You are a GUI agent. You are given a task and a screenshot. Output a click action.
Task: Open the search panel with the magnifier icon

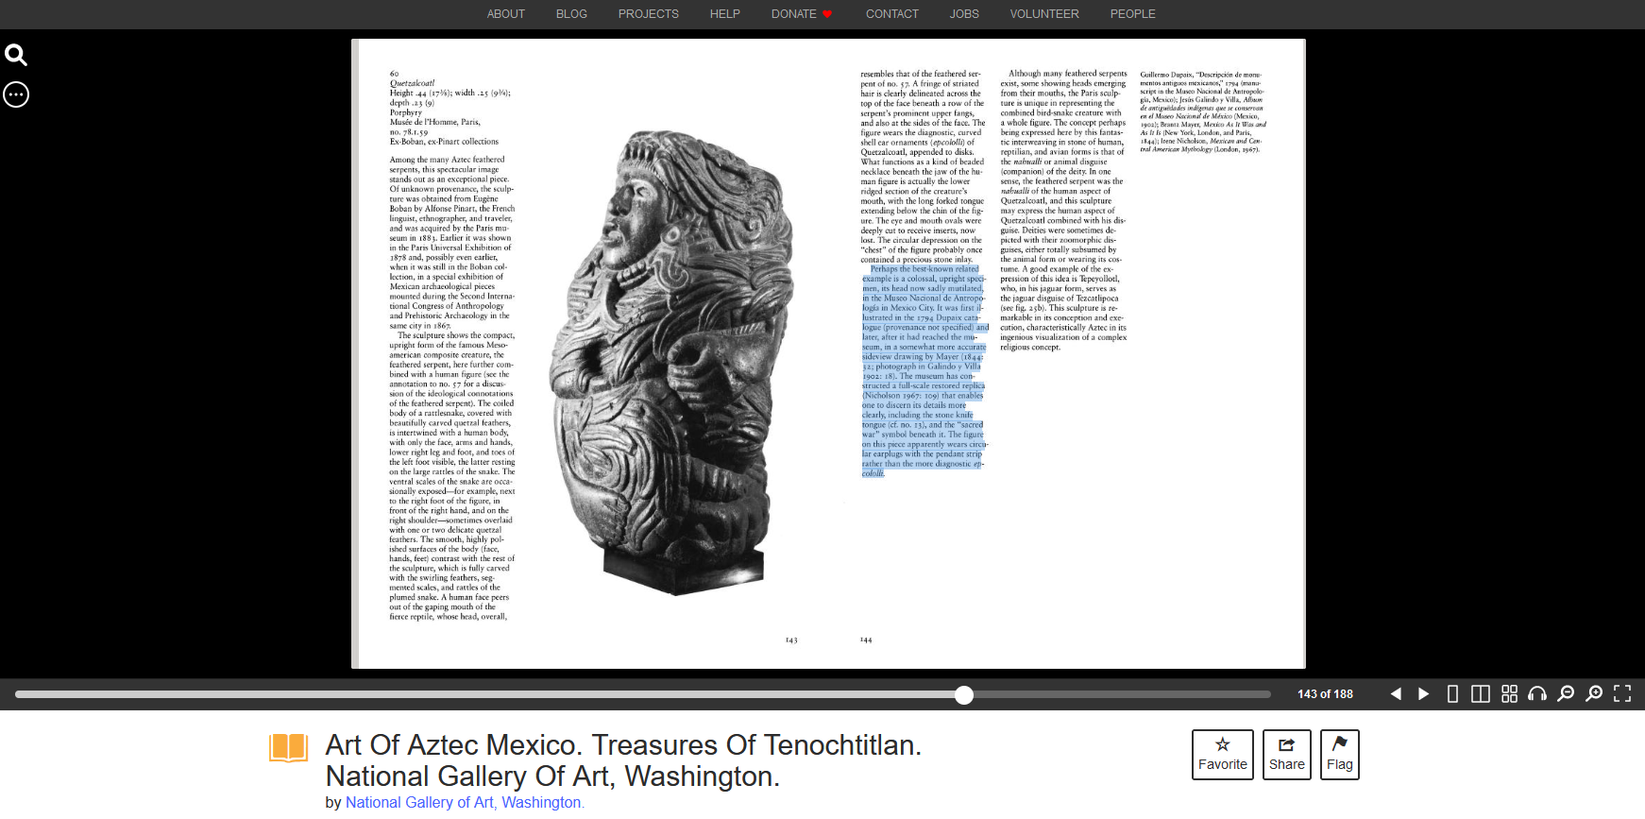[x=16, y=56]
